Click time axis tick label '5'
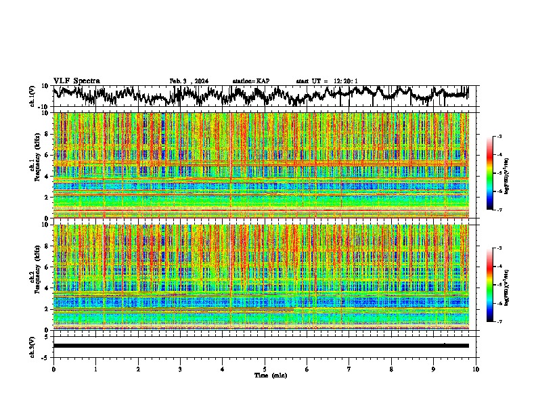The width and height of the screenshot is (536, 414). tap(265, 369)
